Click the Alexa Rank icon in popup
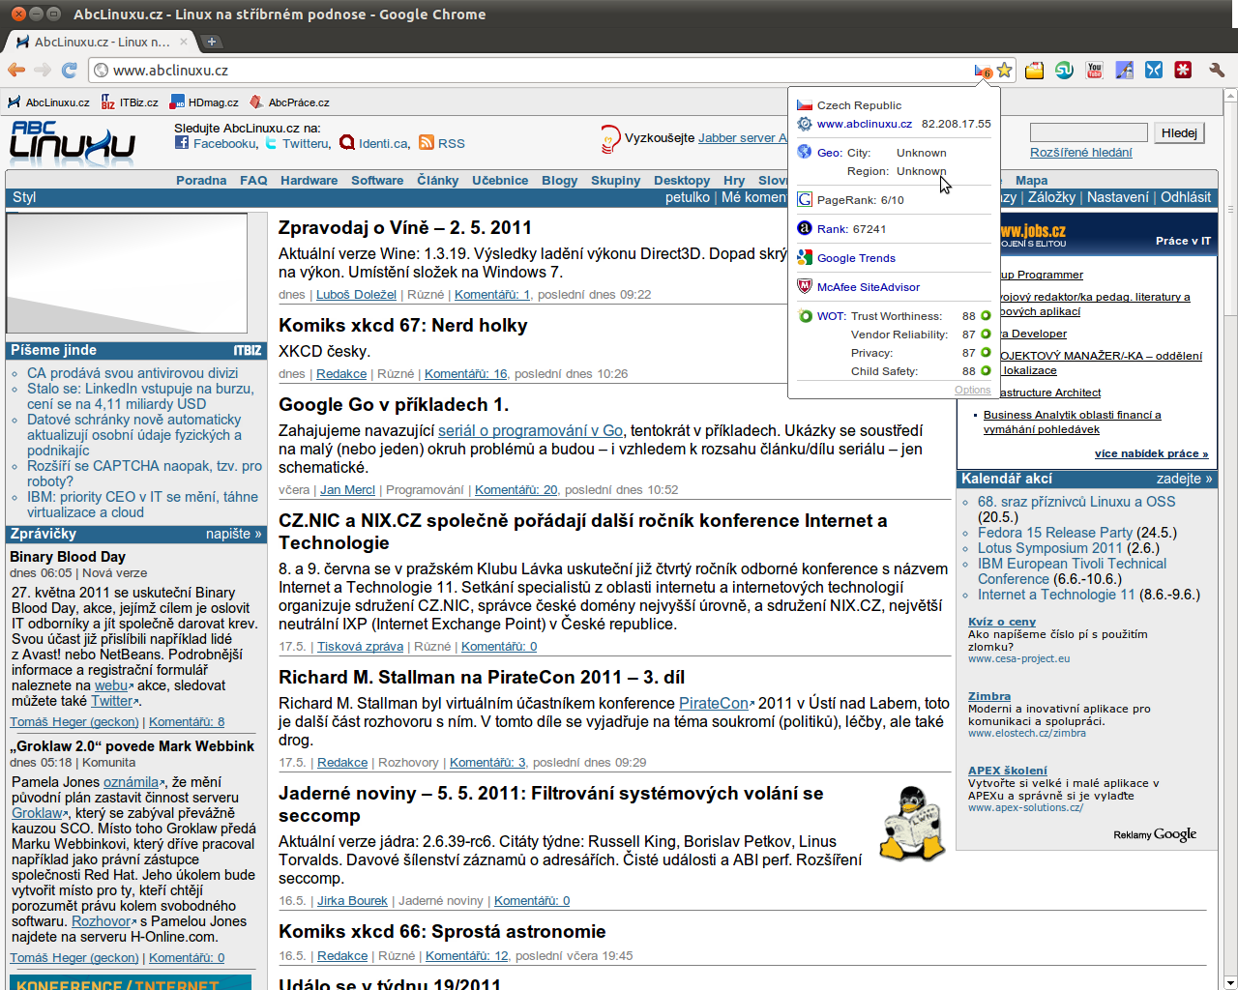This screenshot has height=990, width=1238. coord(804,228)
